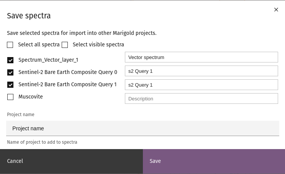Click the 'Muscovite' label text
285x174 pixels.
[31, 97]
